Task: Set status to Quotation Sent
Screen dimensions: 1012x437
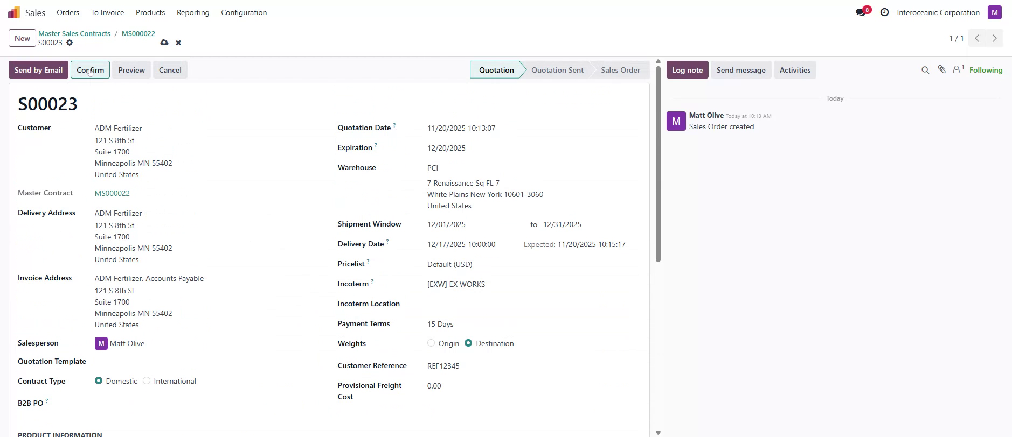Action: 557,70
